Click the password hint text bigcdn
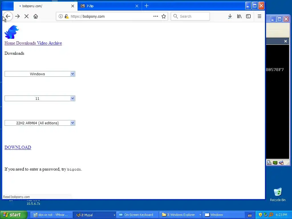This screenshot has width=292, height=219. pyautogui.click(x=74, y=169)
